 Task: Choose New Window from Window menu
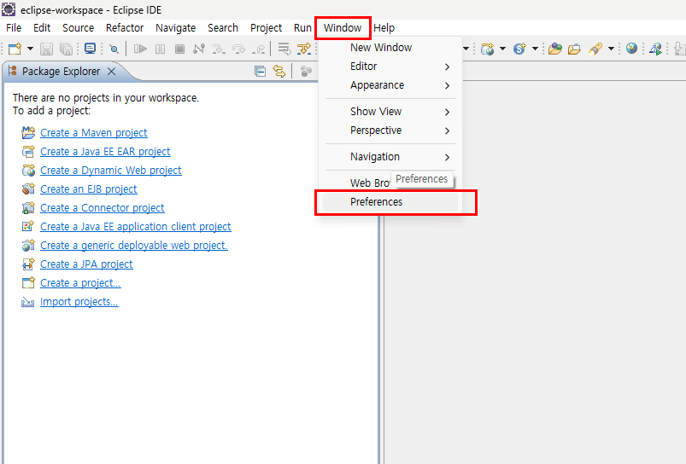[390, 48]
